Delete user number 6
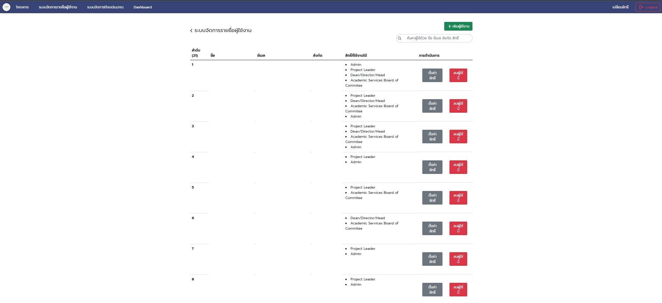Screen dimensions: 662x303 458,228
